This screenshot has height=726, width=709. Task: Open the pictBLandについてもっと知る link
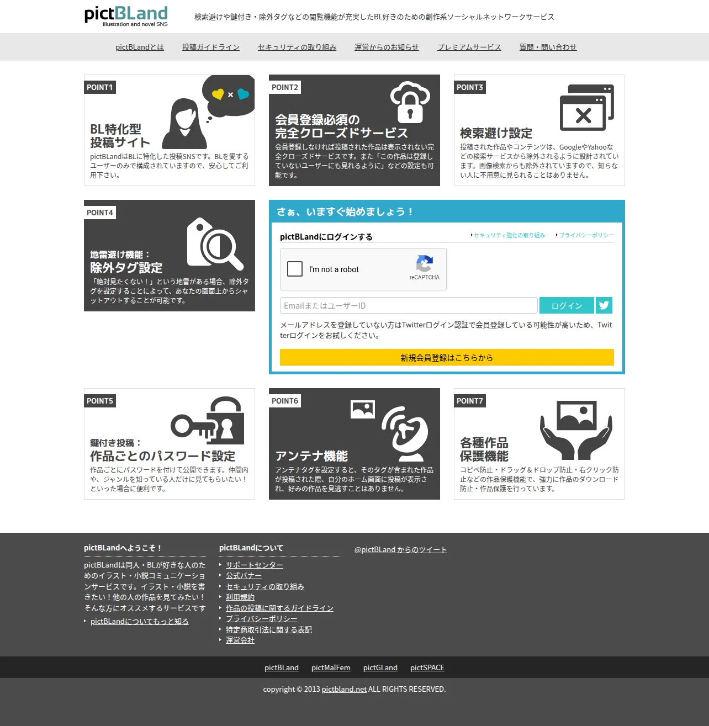140,621
